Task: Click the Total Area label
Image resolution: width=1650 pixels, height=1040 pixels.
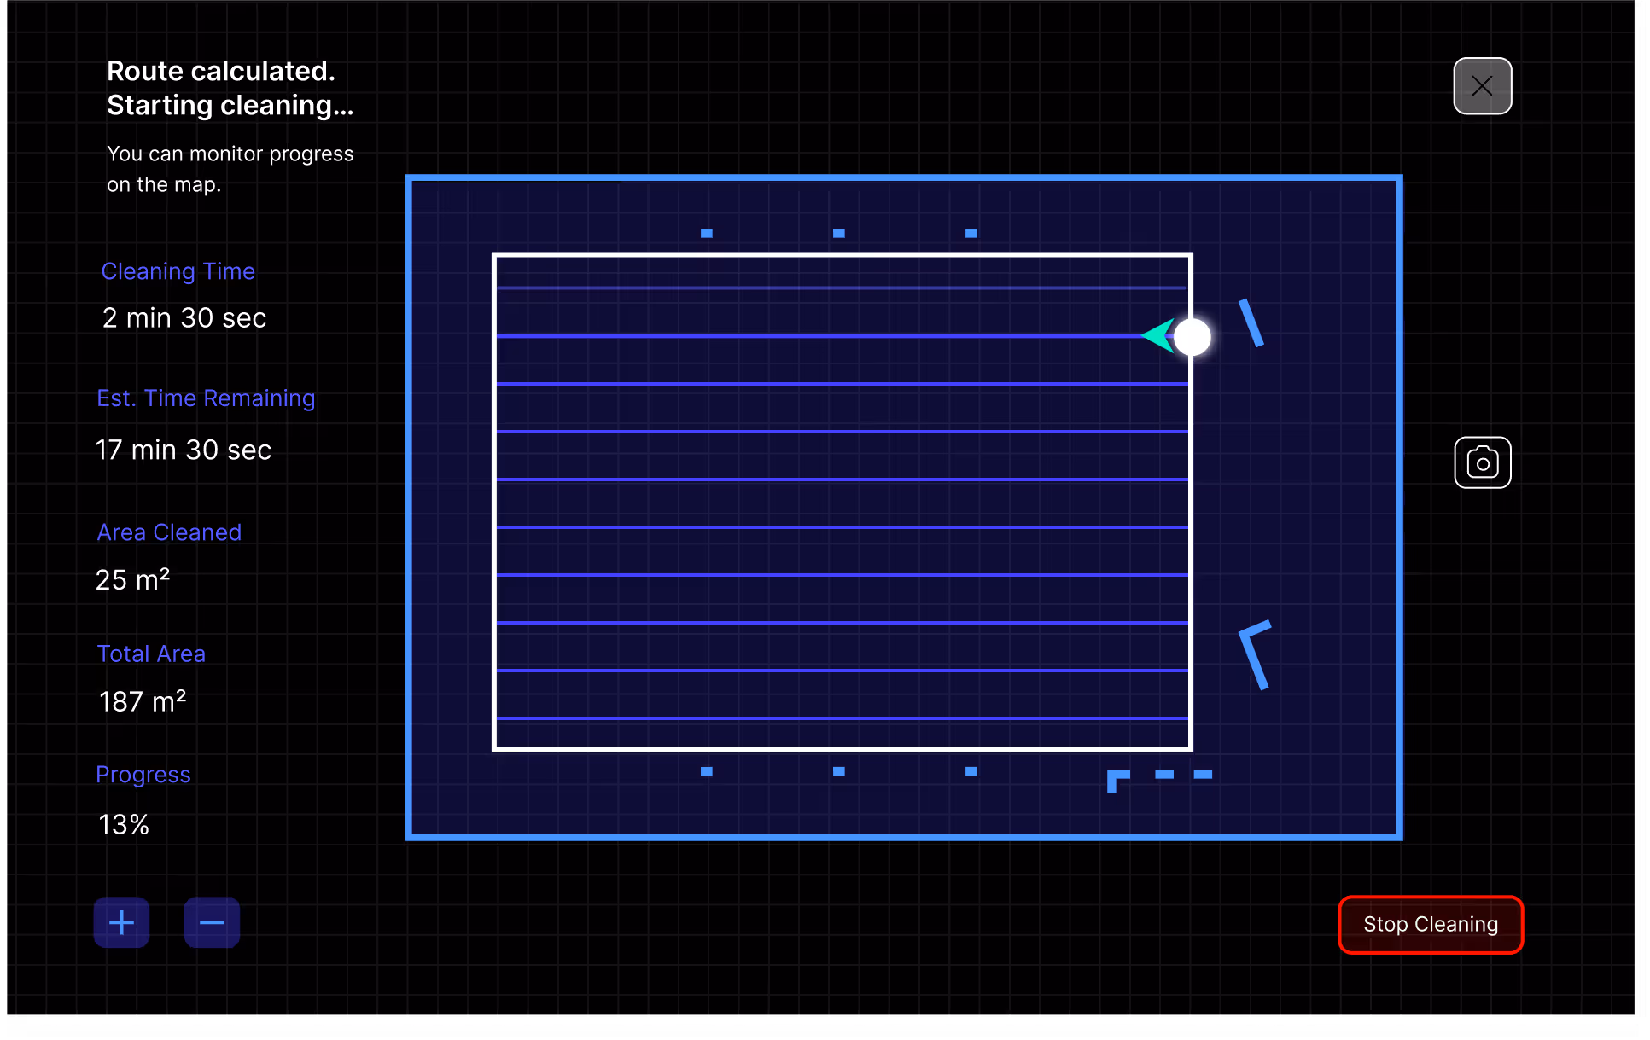Action: (x=151, y=654)
